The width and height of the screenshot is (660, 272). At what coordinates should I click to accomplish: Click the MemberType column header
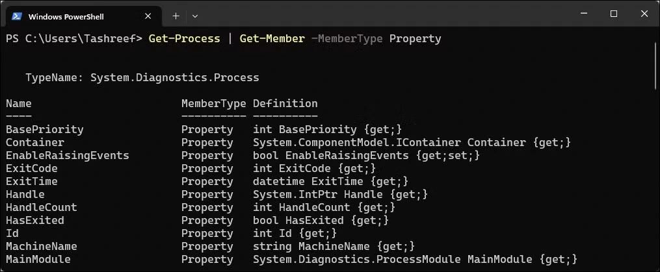(x=213, y=103)
